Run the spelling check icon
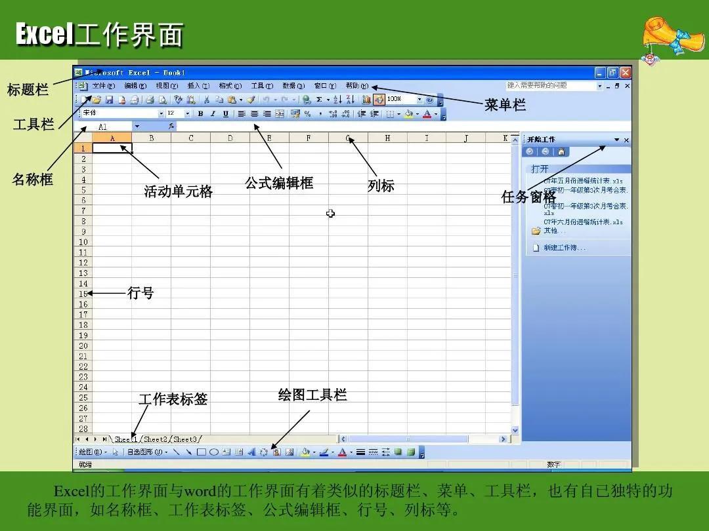 pyautogui.click(x=178, y=100)
